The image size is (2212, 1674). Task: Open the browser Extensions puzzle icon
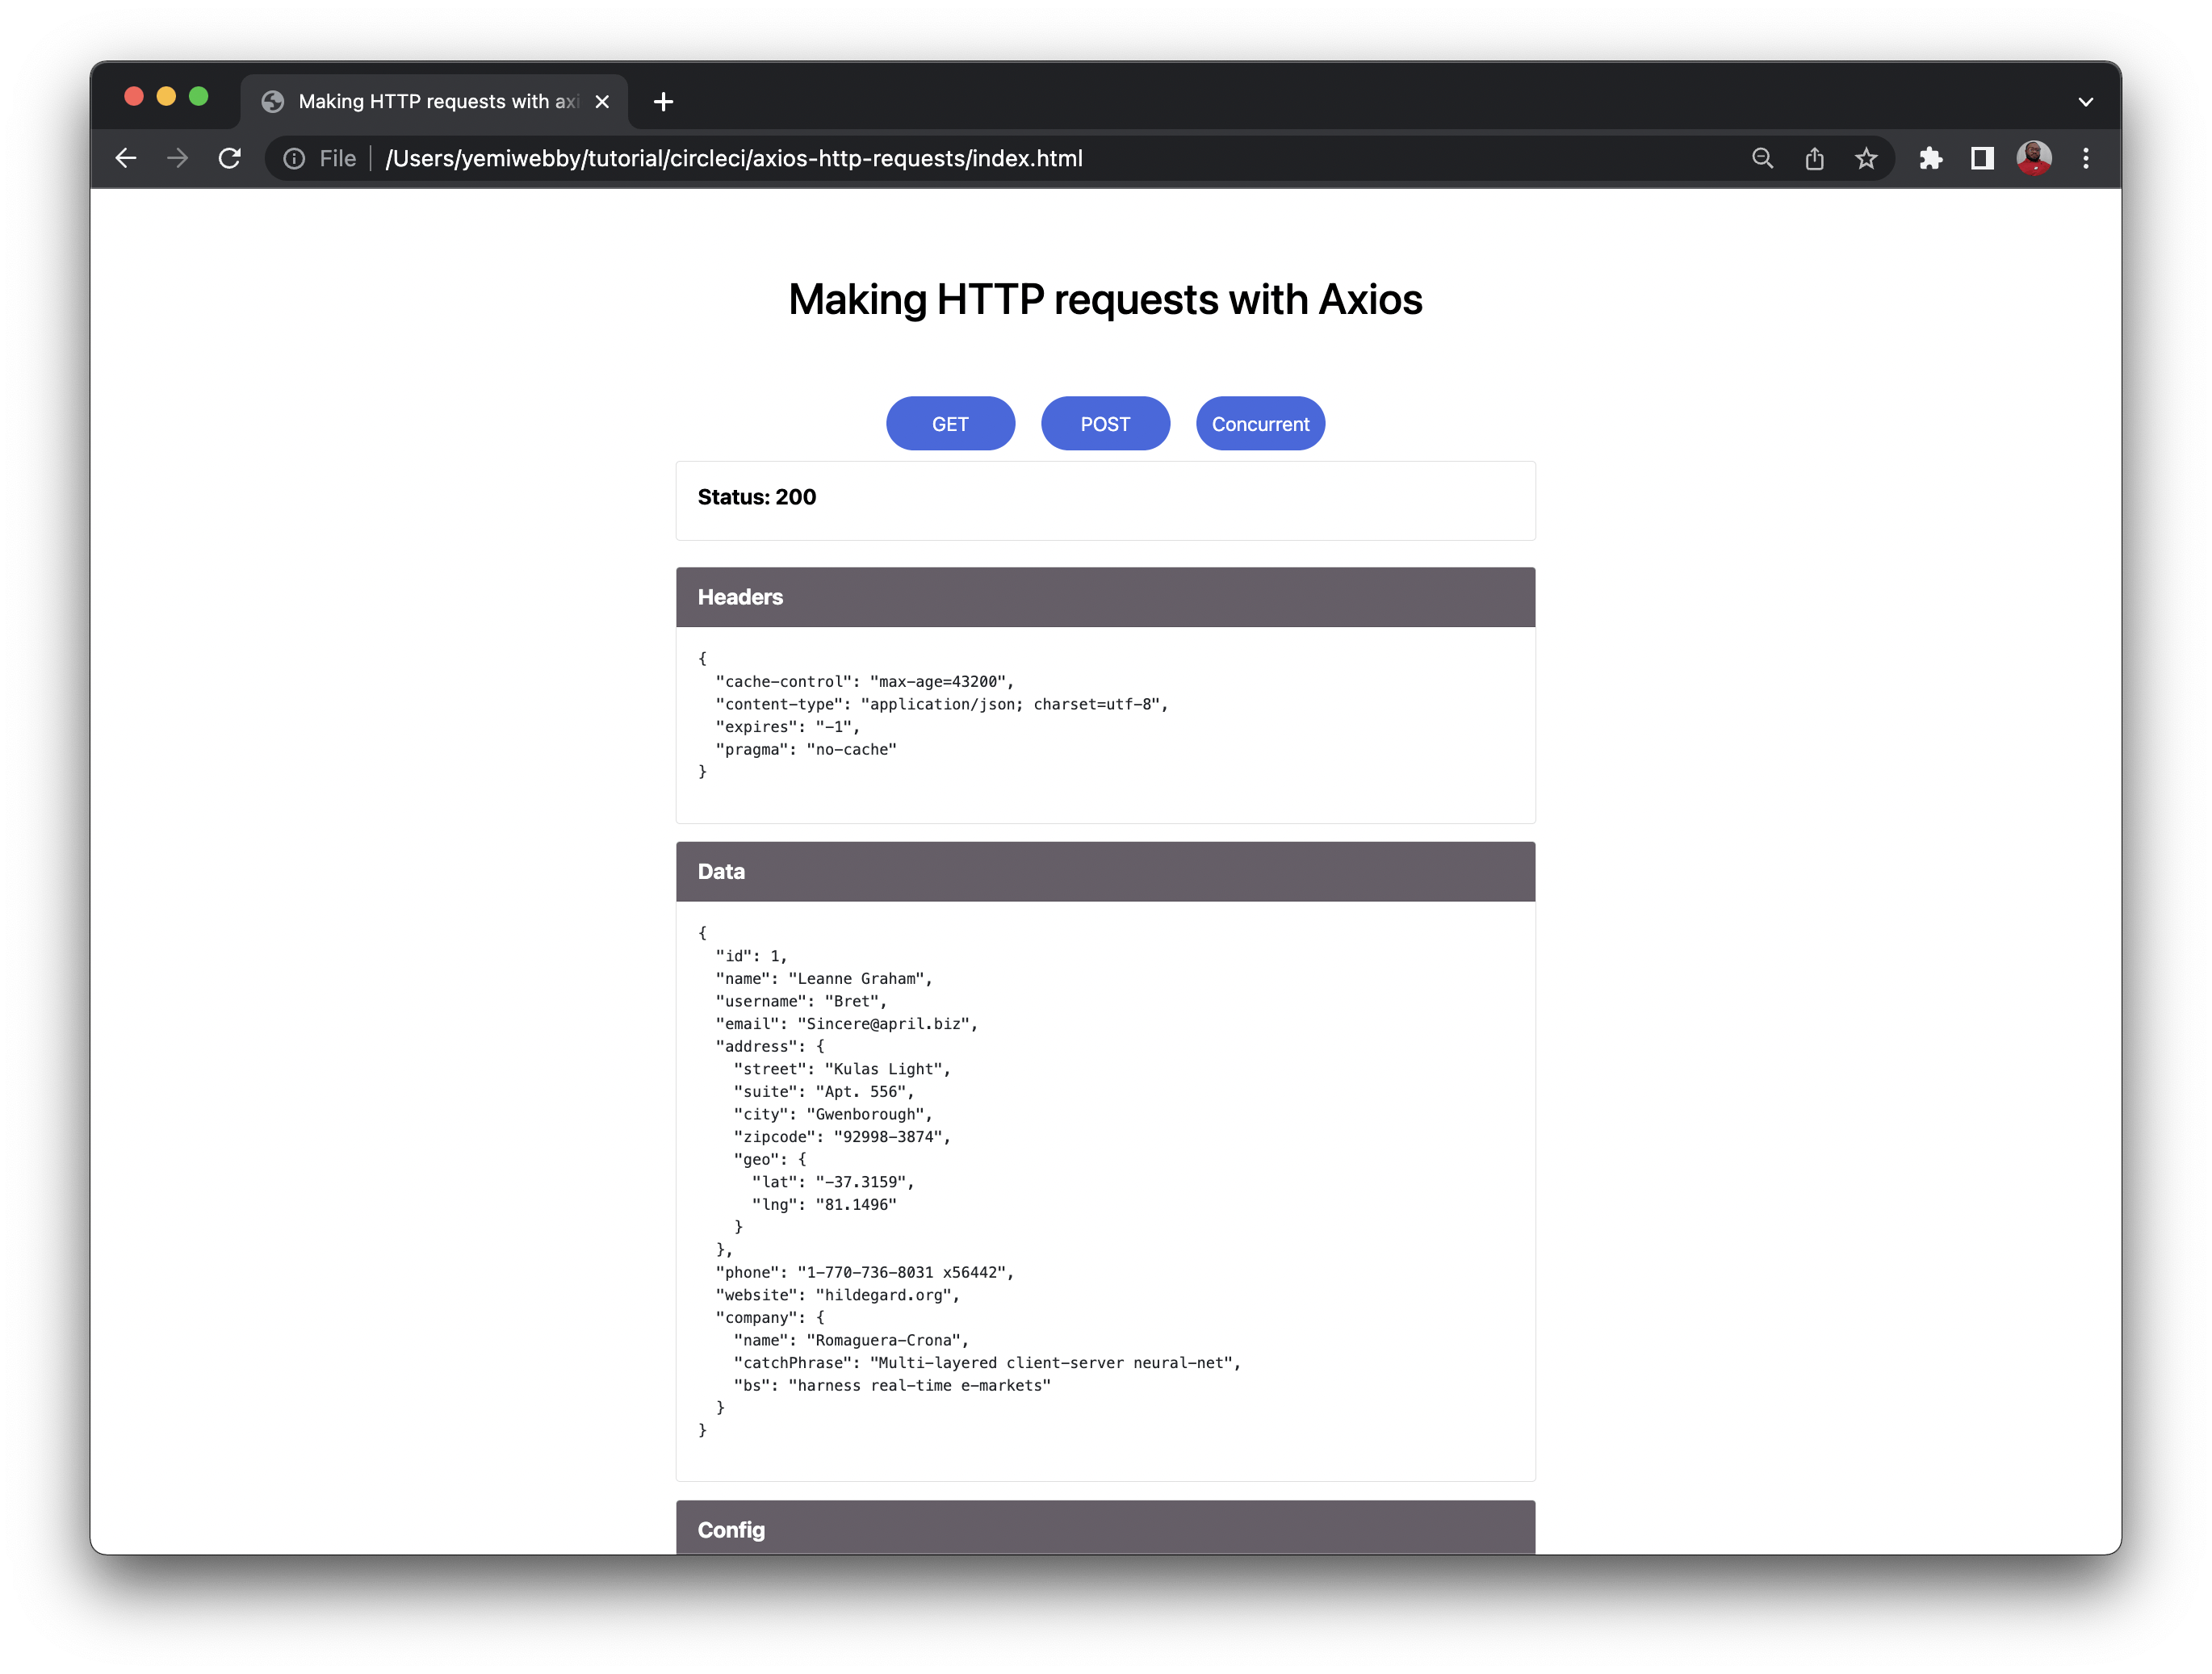pyautogui.click(x=1931, y=158)
